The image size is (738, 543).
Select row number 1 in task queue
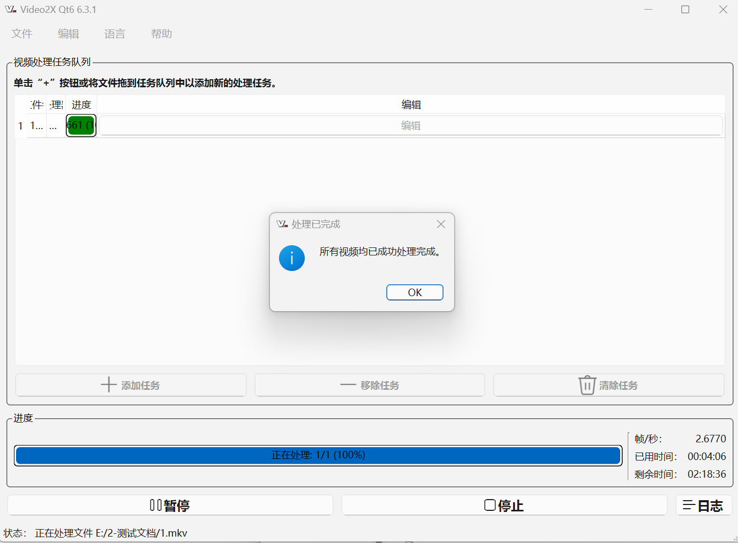pos(20,126)
